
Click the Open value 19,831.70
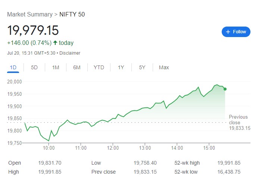pyautogui.click(x=49, y=163)
